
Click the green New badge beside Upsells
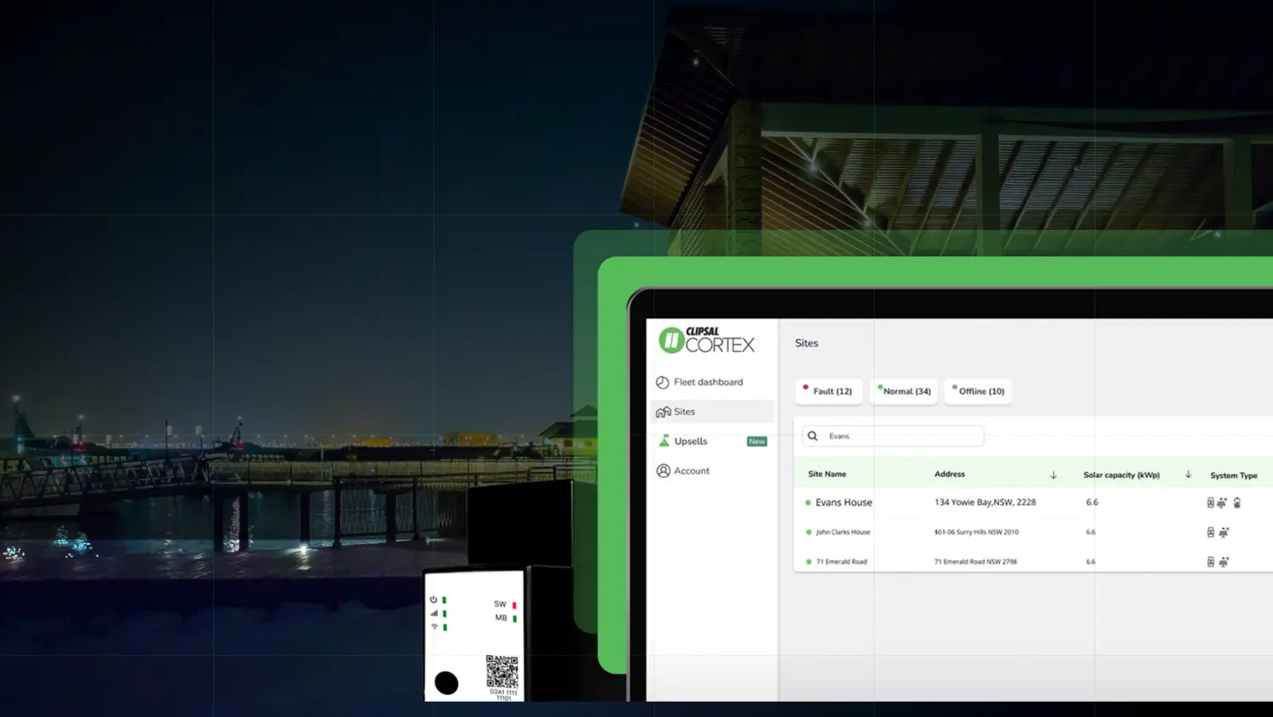click(756, 441)
